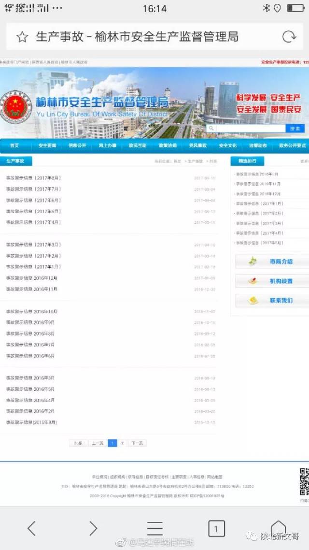The width and height of the screenshot is (309, 550).
Task: Open 事故警示信息 2016年4月 article
Action: [x=30, y=400]
